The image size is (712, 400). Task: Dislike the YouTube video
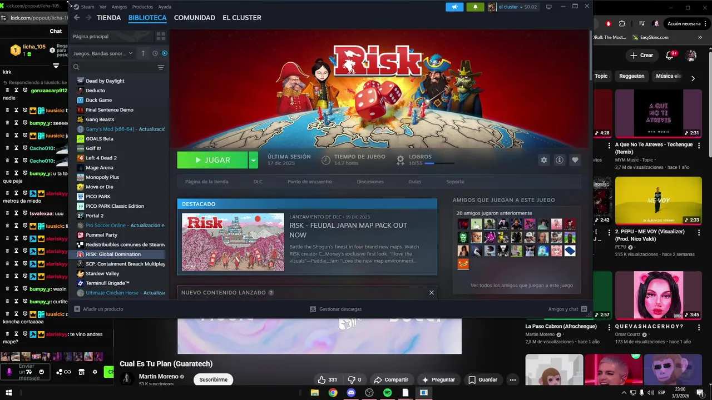click(x=354, y=379)
